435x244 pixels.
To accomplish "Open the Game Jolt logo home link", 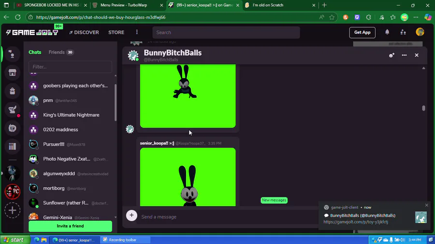I will [32, 32].
